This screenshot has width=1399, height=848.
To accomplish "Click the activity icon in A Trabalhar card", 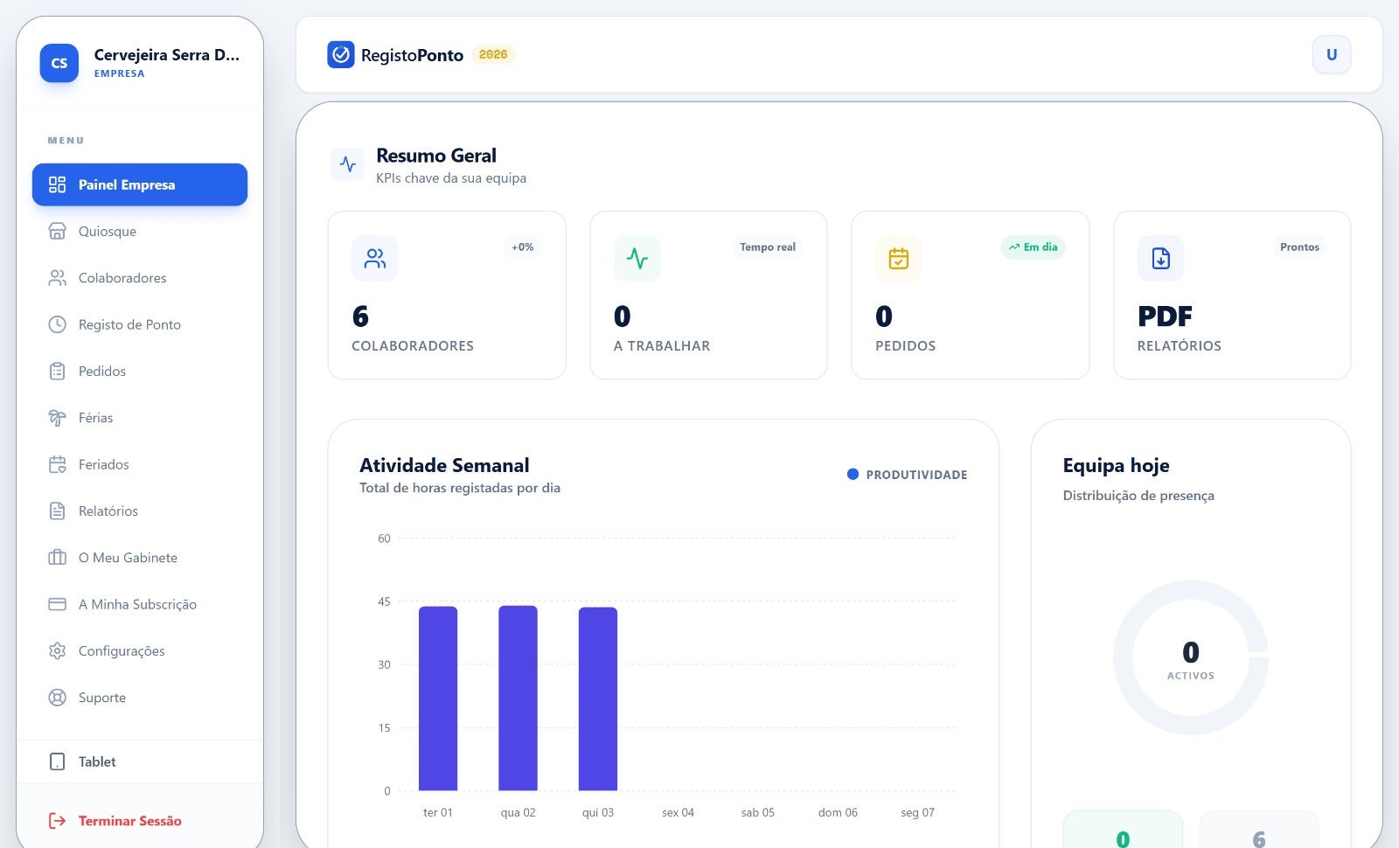I will click(x=637, y=258).
